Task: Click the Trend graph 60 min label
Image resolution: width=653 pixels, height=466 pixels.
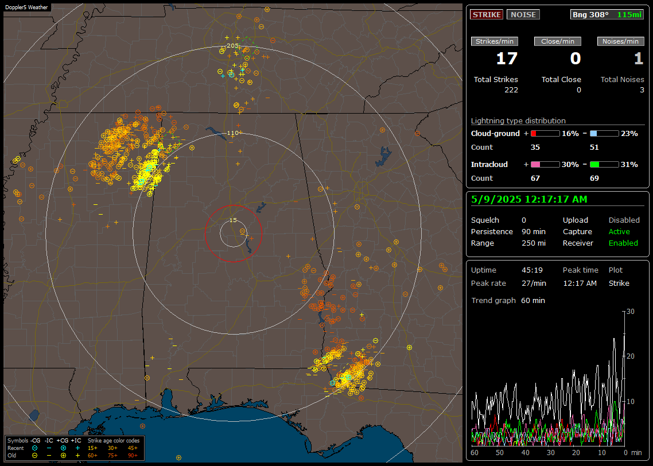Action: coord(508,301)
